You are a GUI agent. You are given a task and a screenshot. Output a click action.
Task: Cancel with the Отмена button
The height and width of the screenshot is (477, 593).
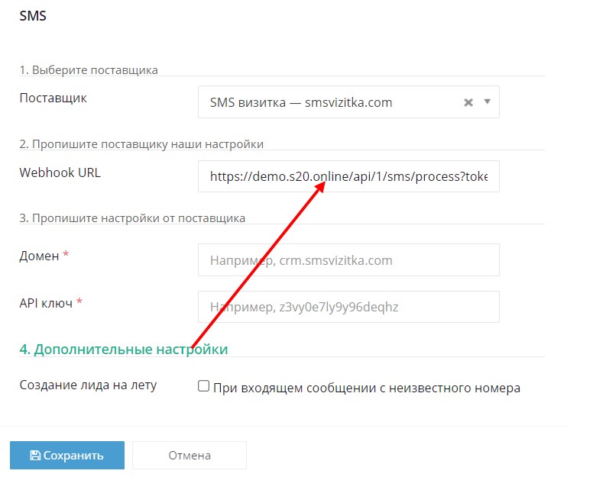click(189, 455)
